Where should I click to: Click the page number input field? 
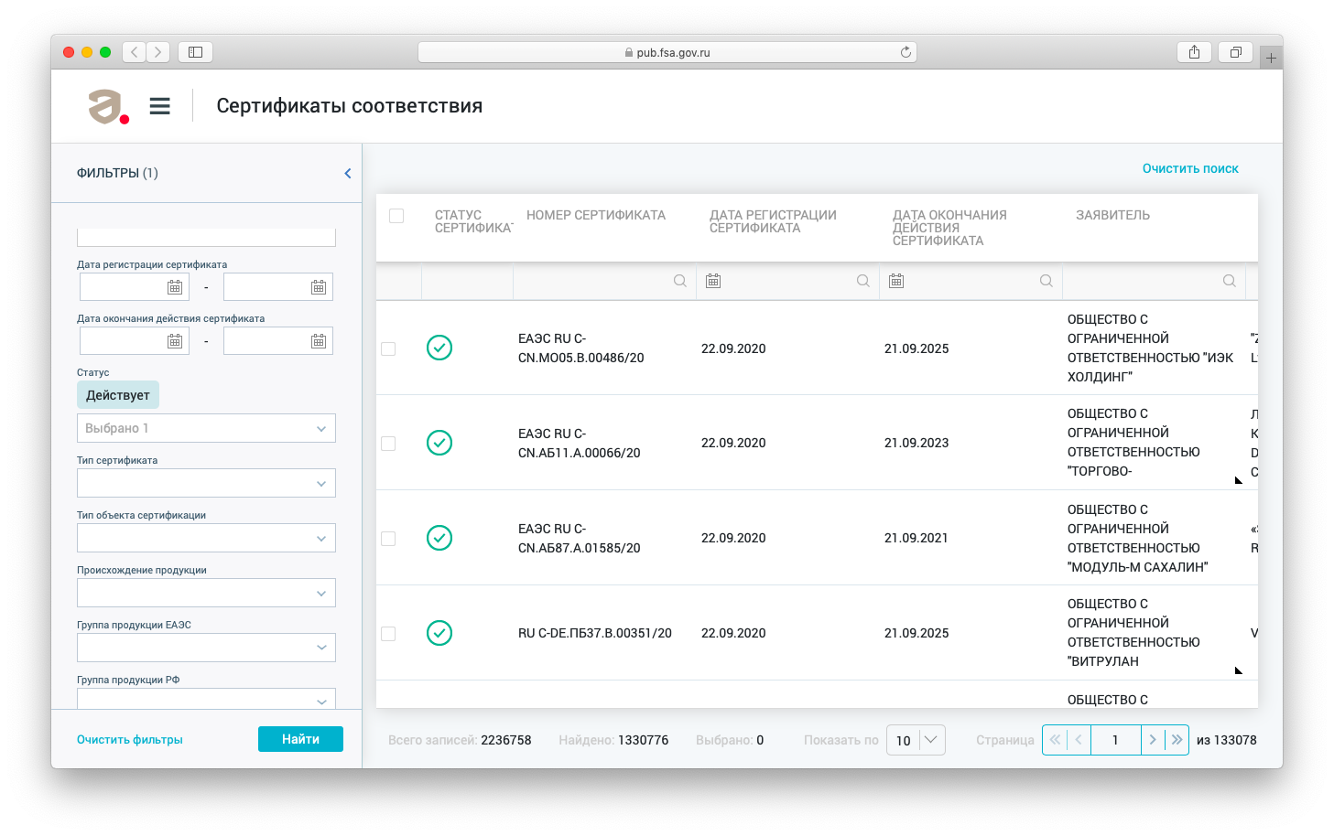pyautogui.click(x=1115, y=740)
